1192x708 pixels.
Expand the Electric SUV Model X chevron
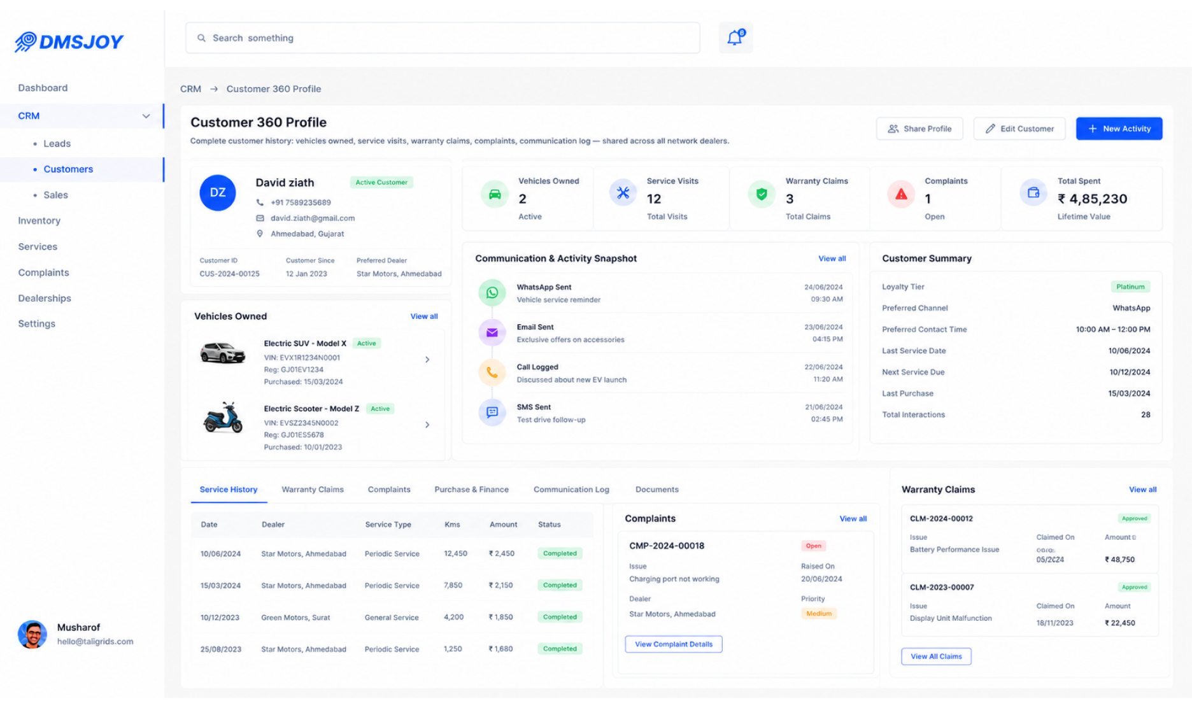[427, 360]
